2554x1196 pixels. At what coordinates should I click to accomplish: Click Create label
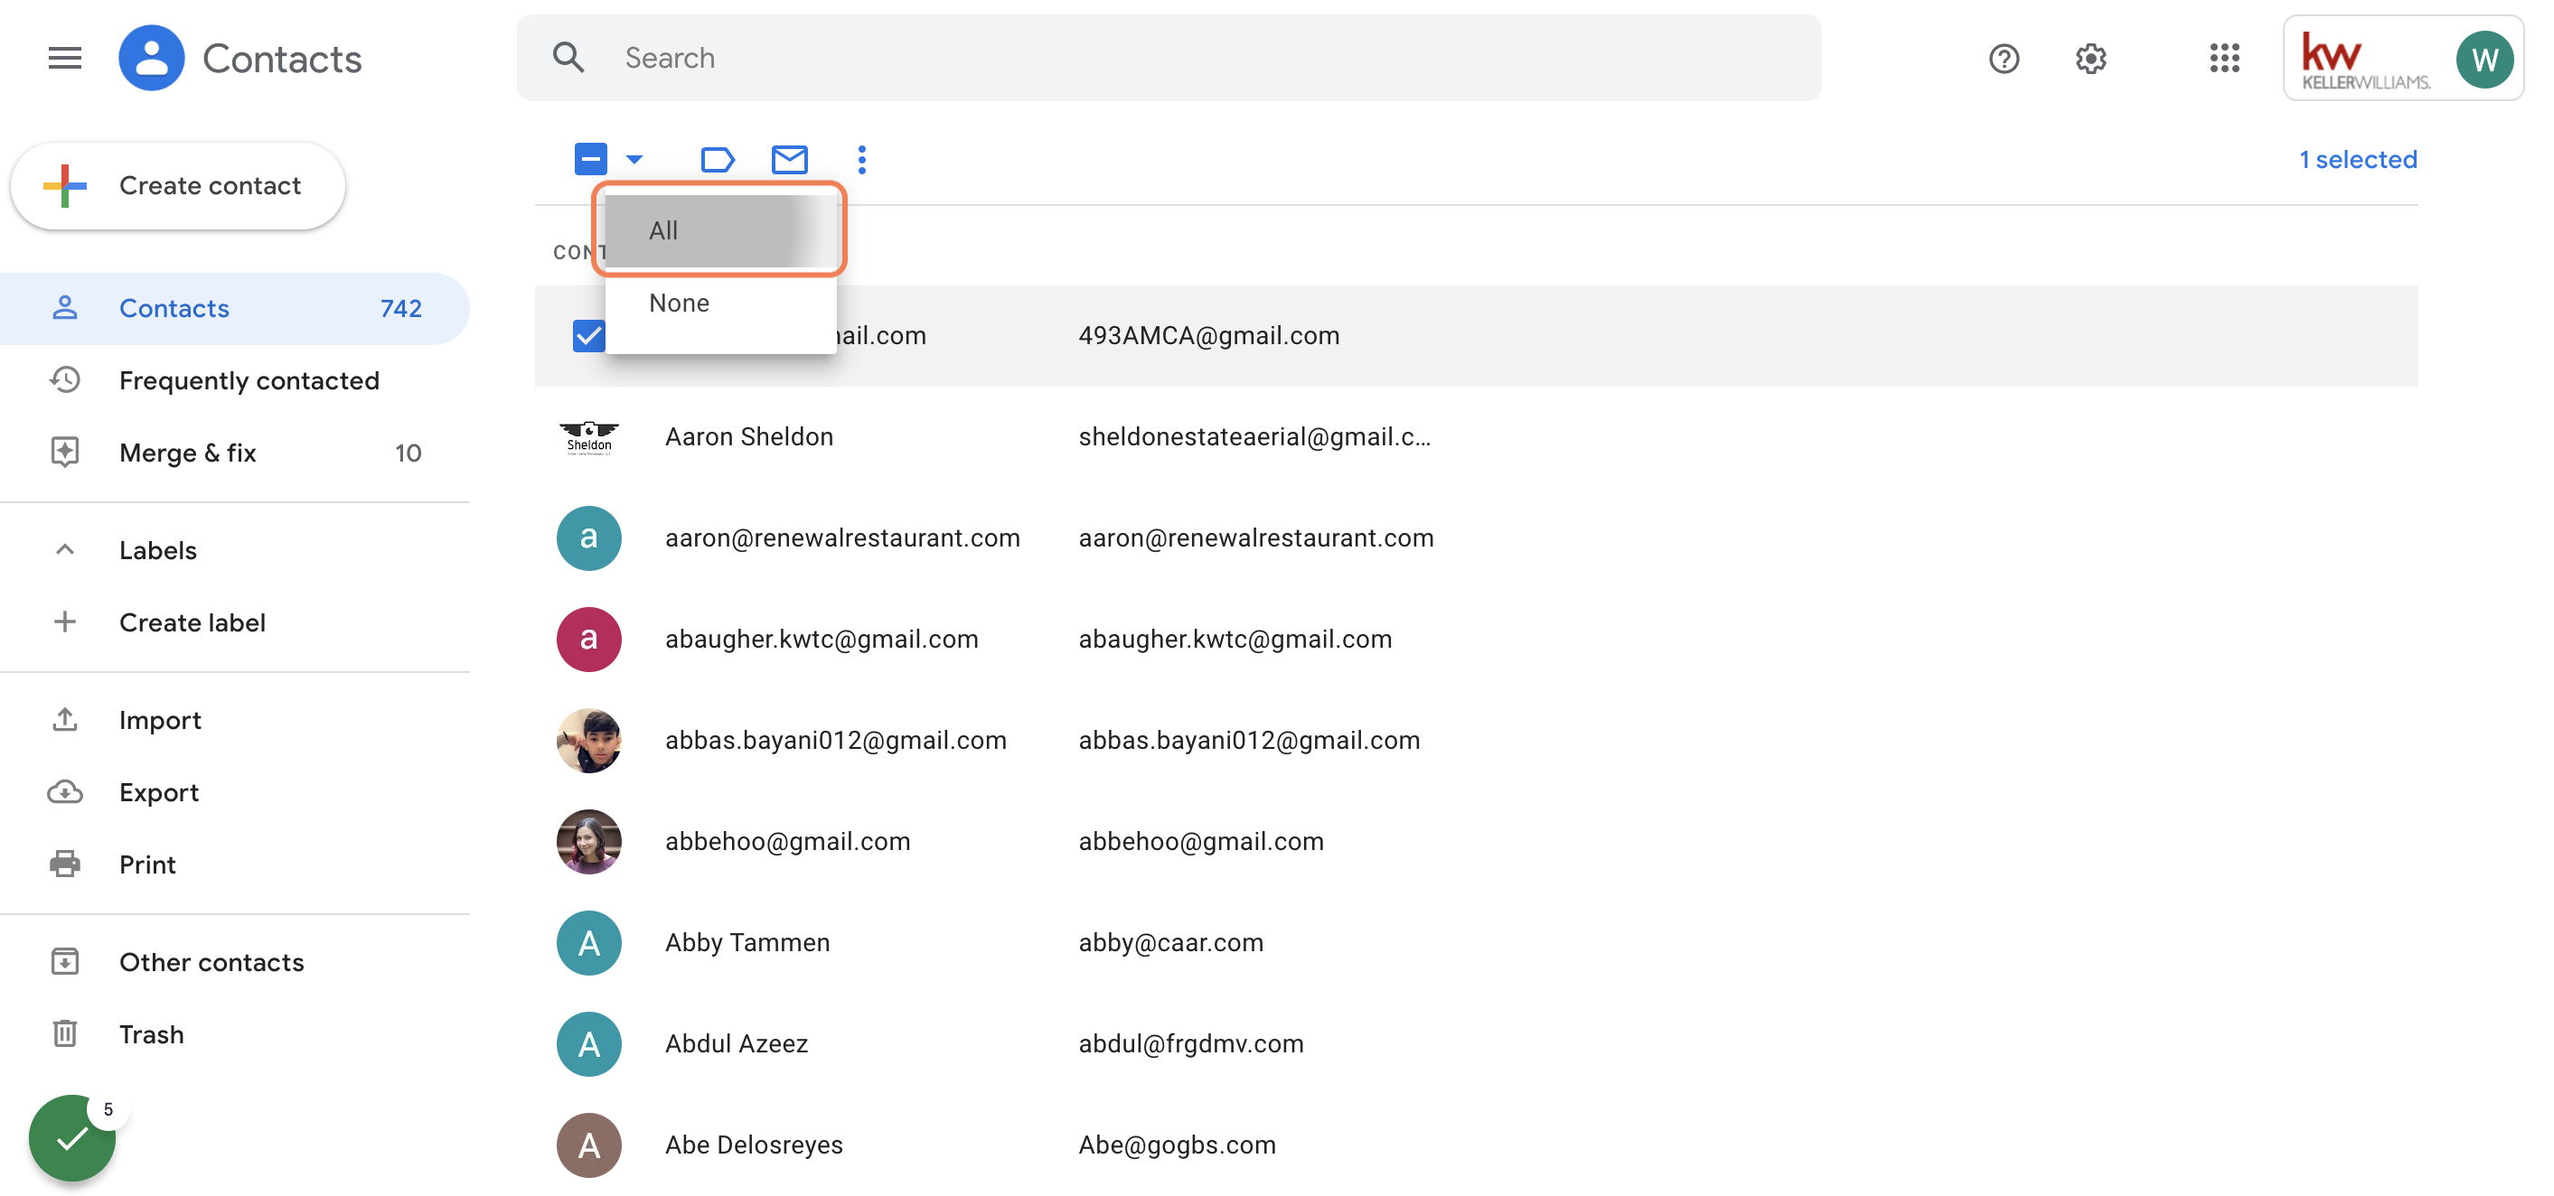coord(235,622)
